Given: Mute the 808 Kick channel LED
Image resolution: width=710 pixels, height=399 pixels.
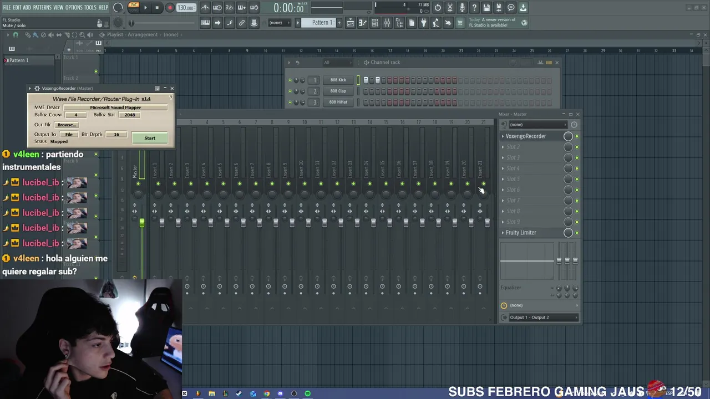Looking at the screenshot, I should (x=290, y=80).
